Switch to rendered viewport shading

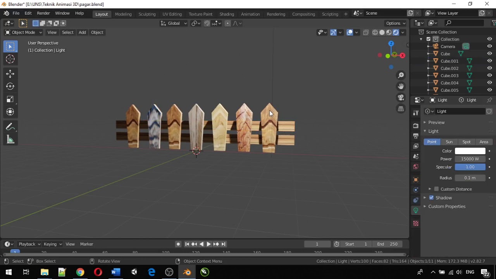point(396,33)
